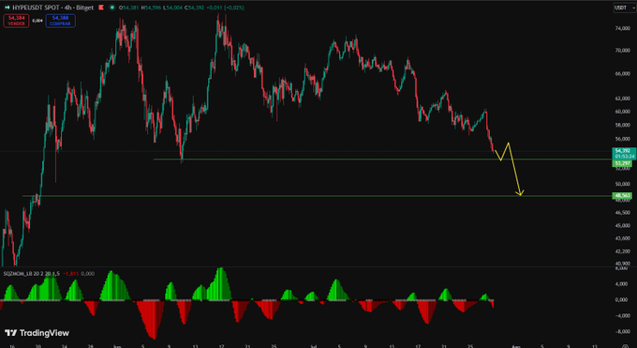Click the 54,388 Comprar buy button
Viewport: 637px width, 348px height.
[x=60, y=21]
